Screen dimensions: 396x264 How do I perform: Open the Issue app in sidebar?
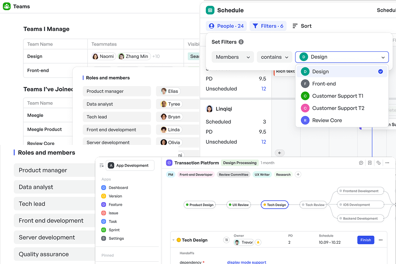pyautogui.click(x=113, y=213)
